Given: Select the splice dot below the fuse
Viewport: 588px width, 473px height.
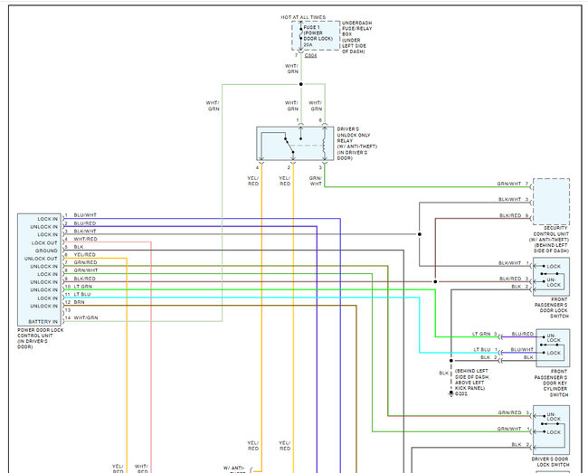Looking at the screenshot, I should [x=300, y=84].
